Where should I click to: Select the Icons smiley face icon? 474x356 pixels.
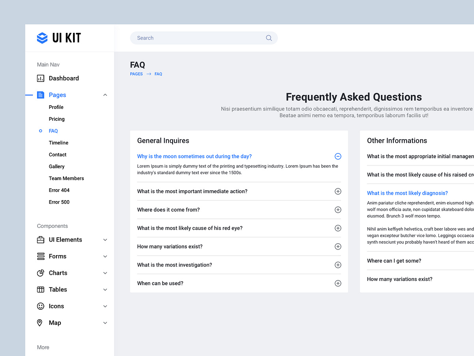[40, 306]
